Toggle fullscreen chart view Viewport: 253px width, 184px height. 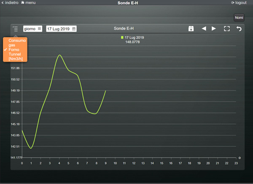(x=227, y=29)
